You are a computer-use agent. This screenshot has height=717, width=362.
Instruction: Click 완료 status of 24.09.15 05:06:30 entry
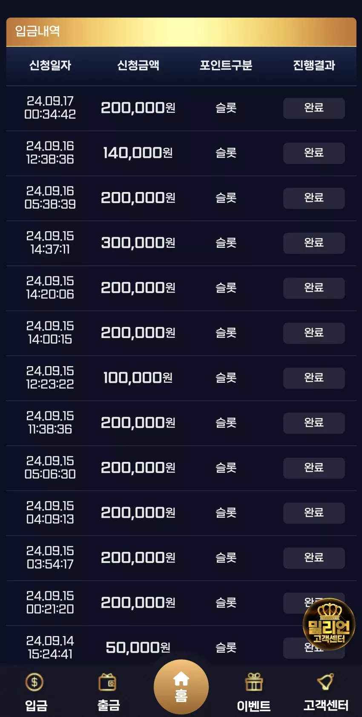click(x=314, y=468)
